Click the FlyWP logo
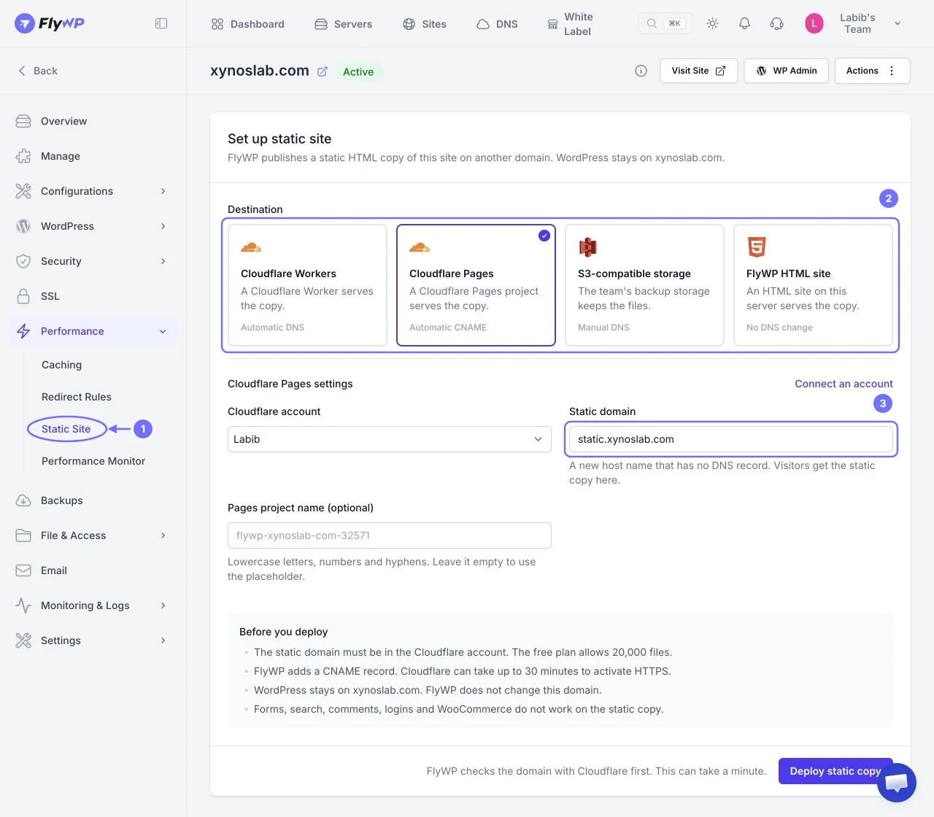934x817 pixels. pos(50,23)
